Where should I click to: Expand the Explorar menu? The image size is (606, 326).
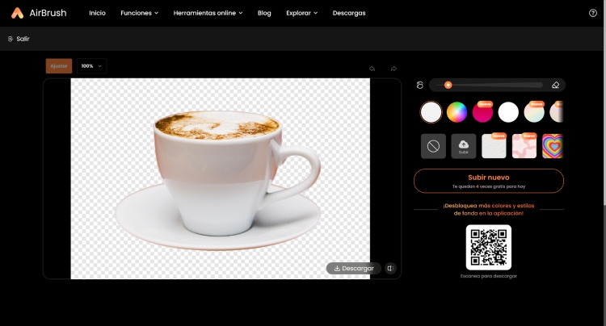click(302, 13)
